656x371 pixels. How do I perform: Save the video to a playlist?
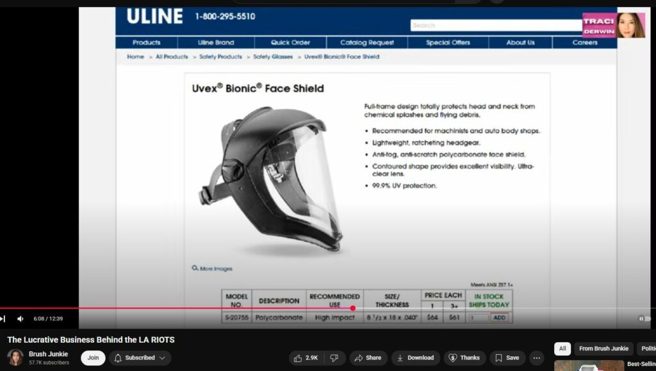[507, 358]
